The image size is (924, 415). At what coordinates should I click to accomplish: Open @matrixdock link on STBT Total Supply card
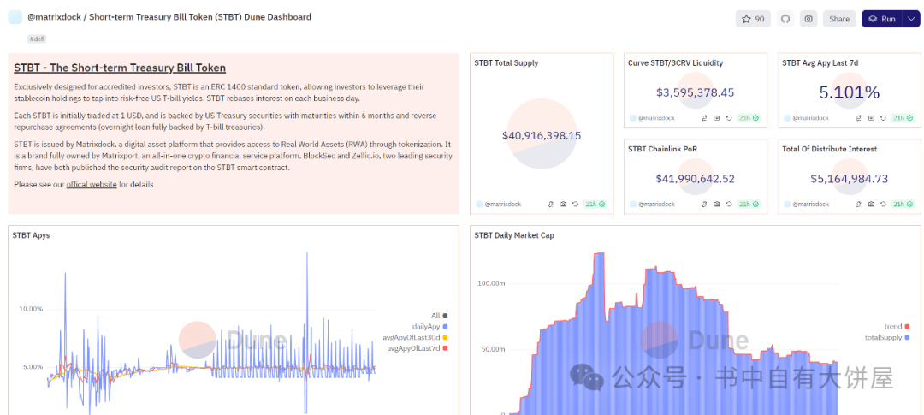[x=502, y=204]
